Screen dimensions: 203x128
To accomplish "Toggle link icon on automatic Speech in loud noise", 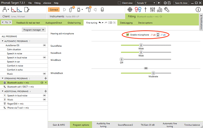I will (x=44, y=57).
